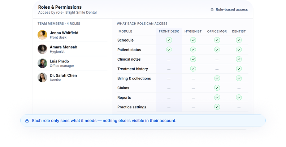Image resolution: width=286 pixels, height=147 pixels.
Task: Click the Reports dash under Front Desk
Action: pyautogui.click(x=169, y=98)
